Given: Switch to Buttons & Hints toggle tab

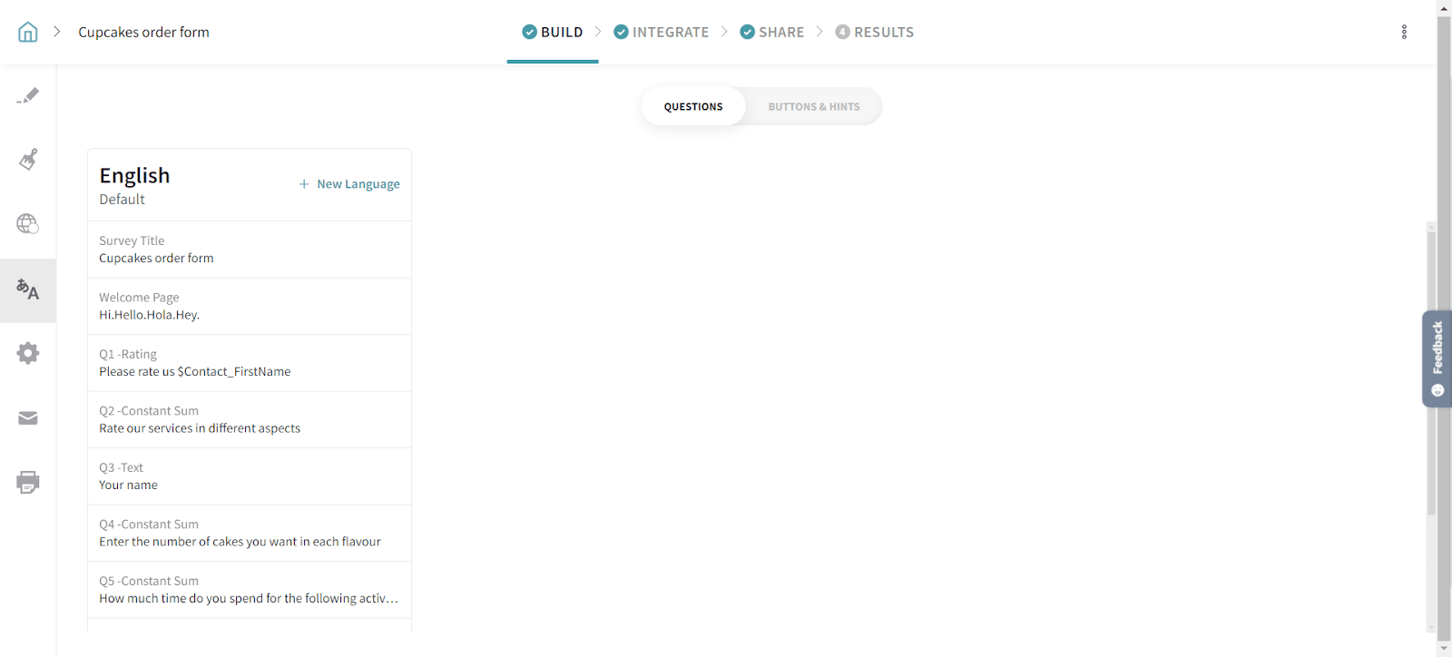Looking at the screenshot, I should click(x=813, y=107).
